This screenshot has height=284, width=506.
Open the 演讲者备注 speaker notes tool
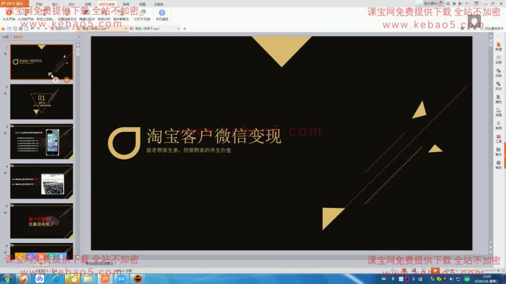(x=121, y=15)
